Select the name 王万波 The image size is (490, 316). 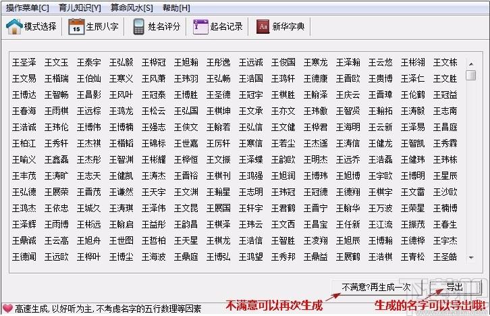pos(380,208)
